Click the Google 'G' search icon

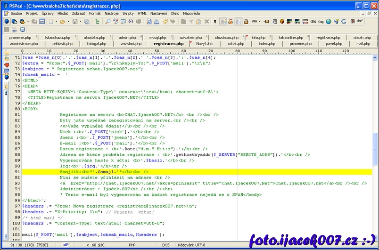click(x=344, y=22)
